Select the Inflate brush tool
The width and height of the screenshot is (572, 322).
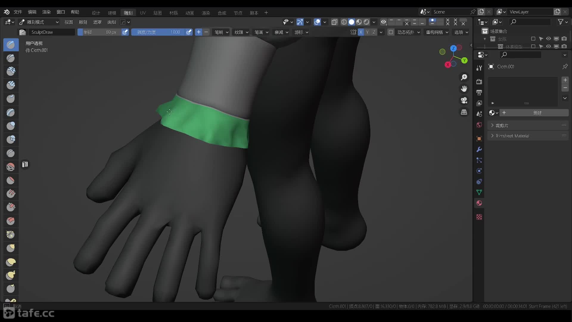(11, 126)
